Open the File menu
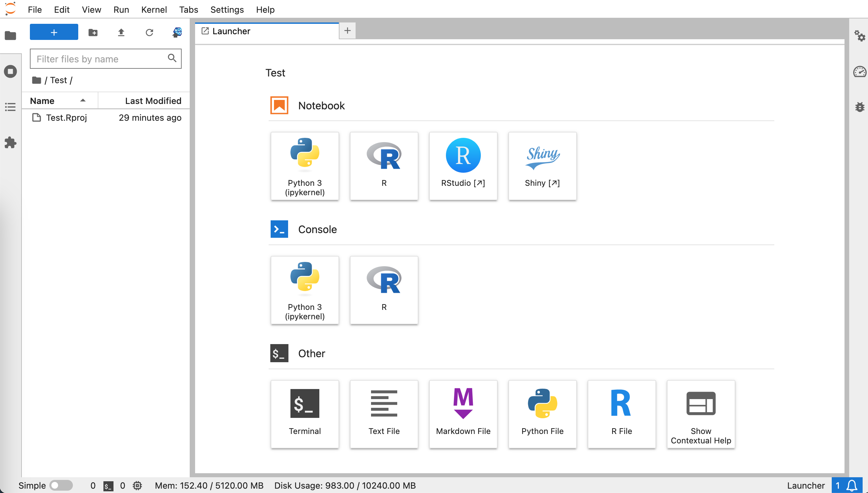 point(35,9)
